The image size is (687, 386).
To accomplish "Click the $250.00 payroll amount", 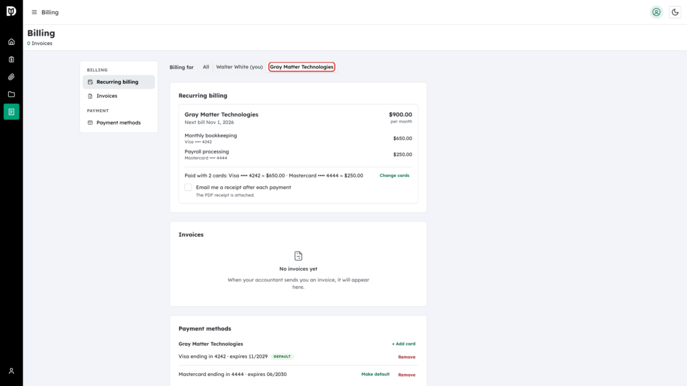I will (x=403, y=155).
